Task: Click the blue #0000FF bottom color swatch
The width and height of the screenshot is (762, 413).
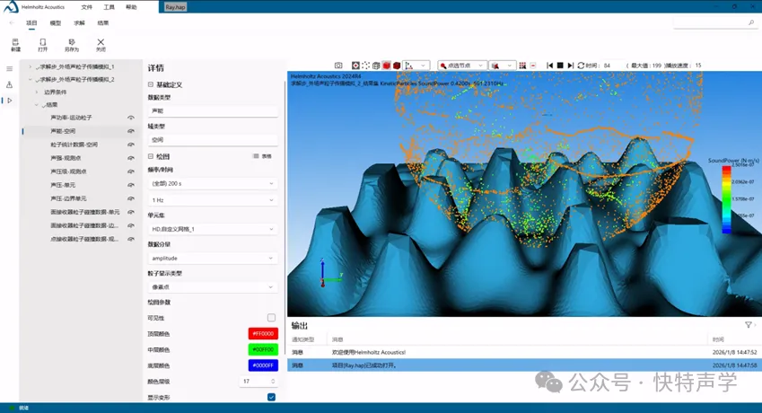Action: coord(263,365)
